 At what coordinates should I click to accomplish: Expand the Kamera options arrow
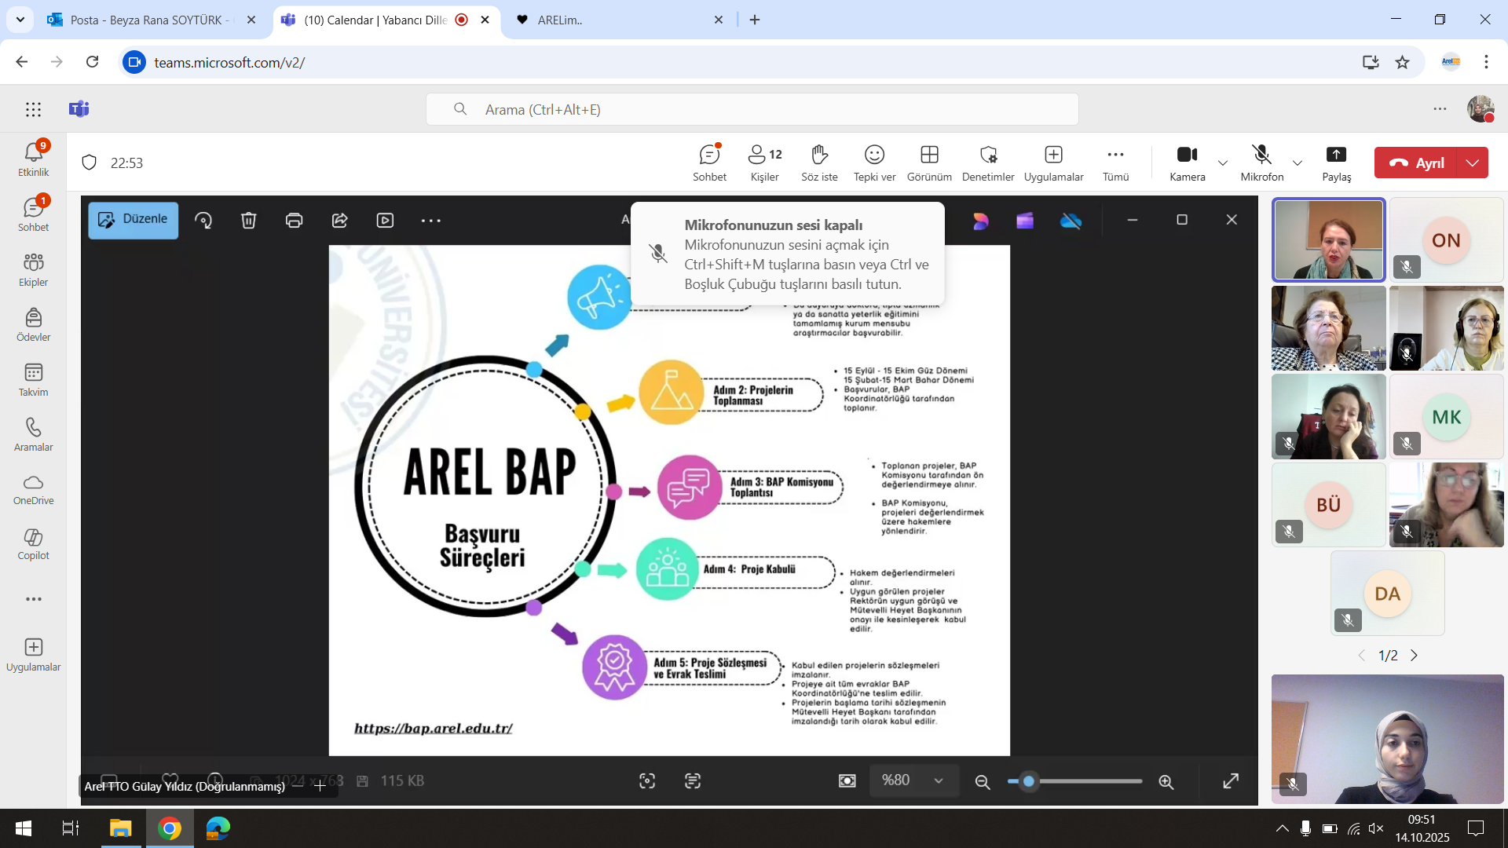click(1223, 163)
